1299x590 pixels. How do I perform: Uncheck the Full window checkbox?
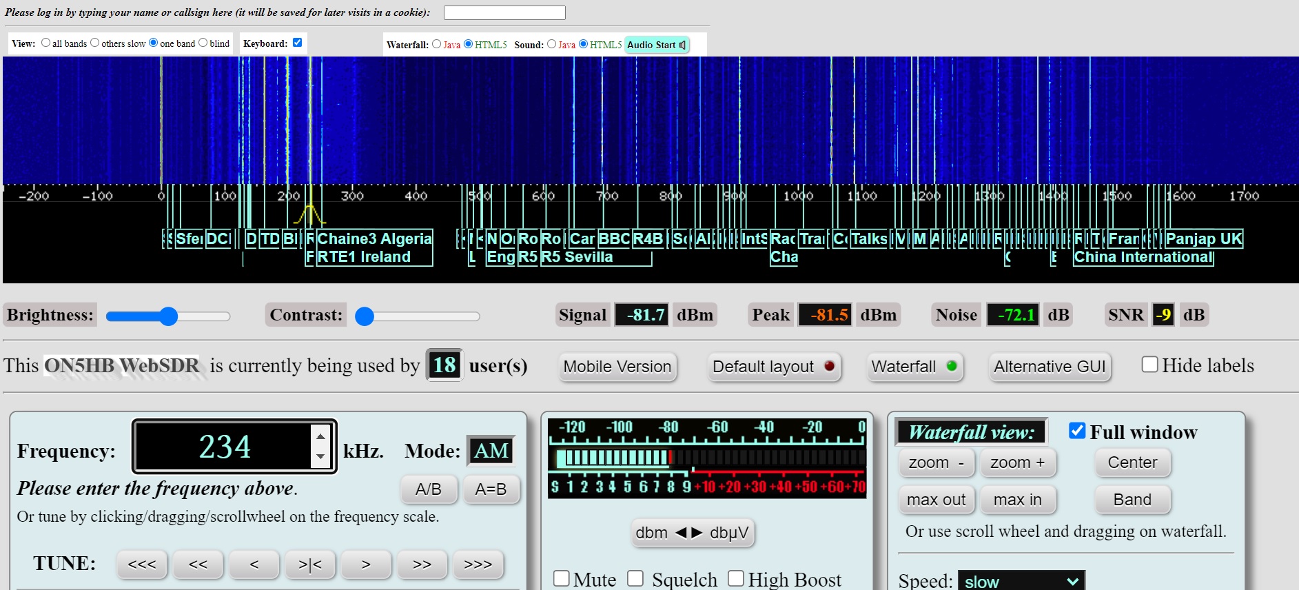1077,431
